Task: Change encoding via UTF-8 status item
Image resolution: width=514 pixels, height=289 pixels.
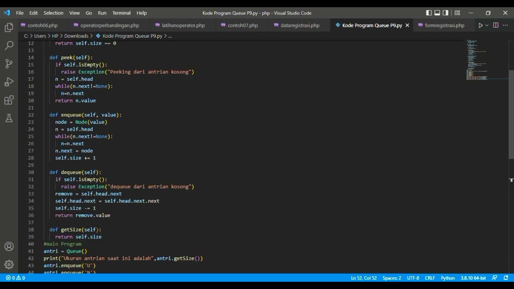Action: tap(413, 278)
